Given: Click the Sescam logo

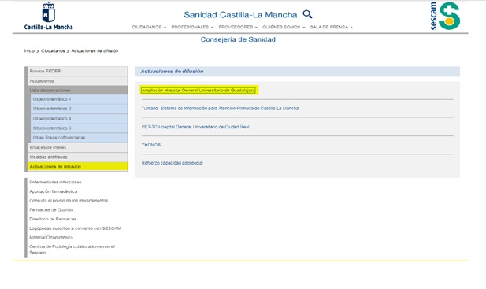Looking at the screenshot, I should [445, 16].
